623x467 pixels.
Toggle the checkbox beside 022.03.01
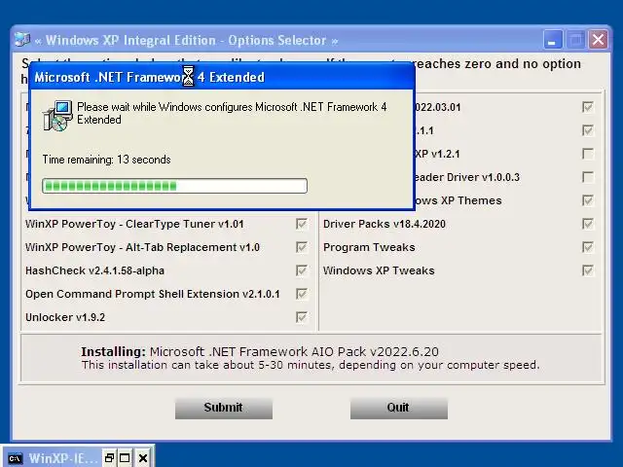click(x=588, y=107)
